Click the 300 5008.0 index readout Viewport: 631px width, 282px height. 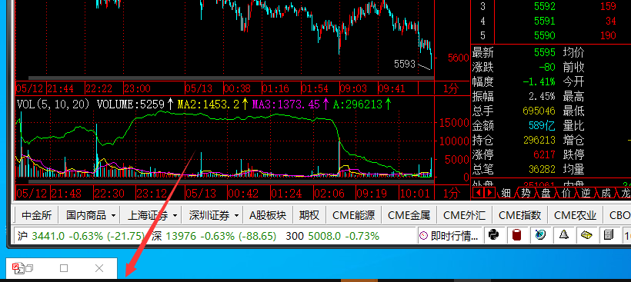click(332, 236)
